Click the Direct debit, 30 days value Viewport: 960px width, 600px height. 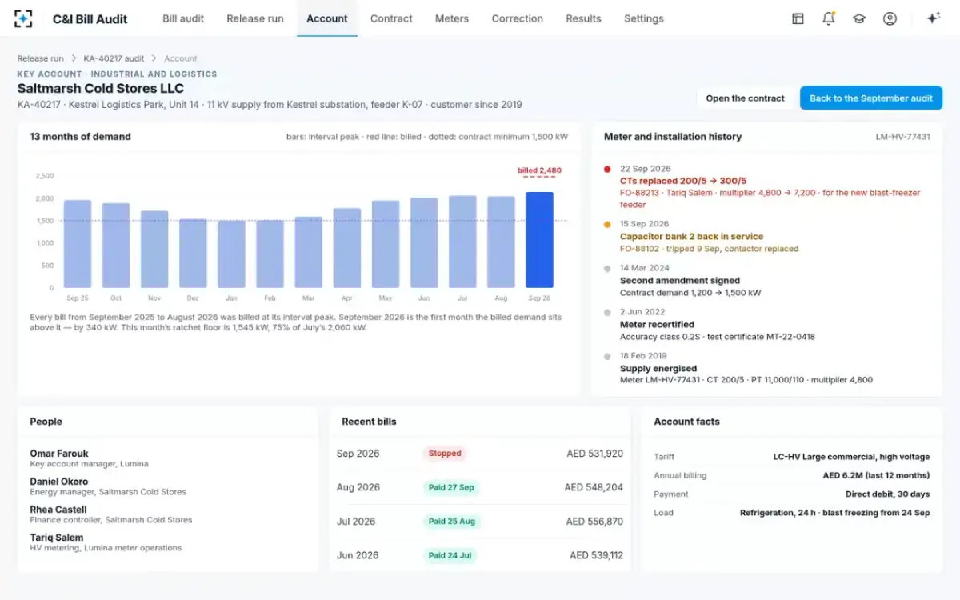(887, 494)
